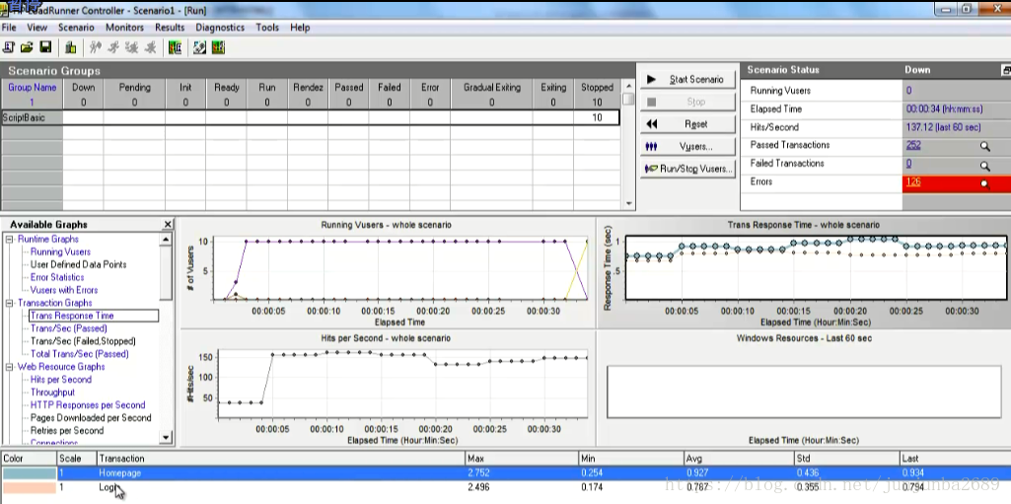Select HTTP Responses per Second graph

(x=88, y=404)
